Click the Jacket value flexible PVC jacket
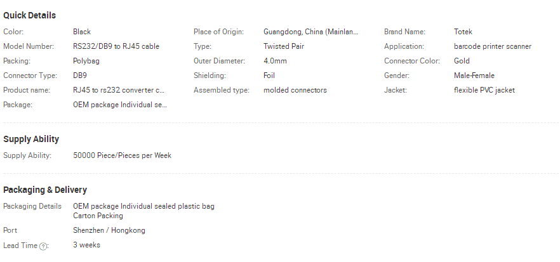 pos(484,90)
